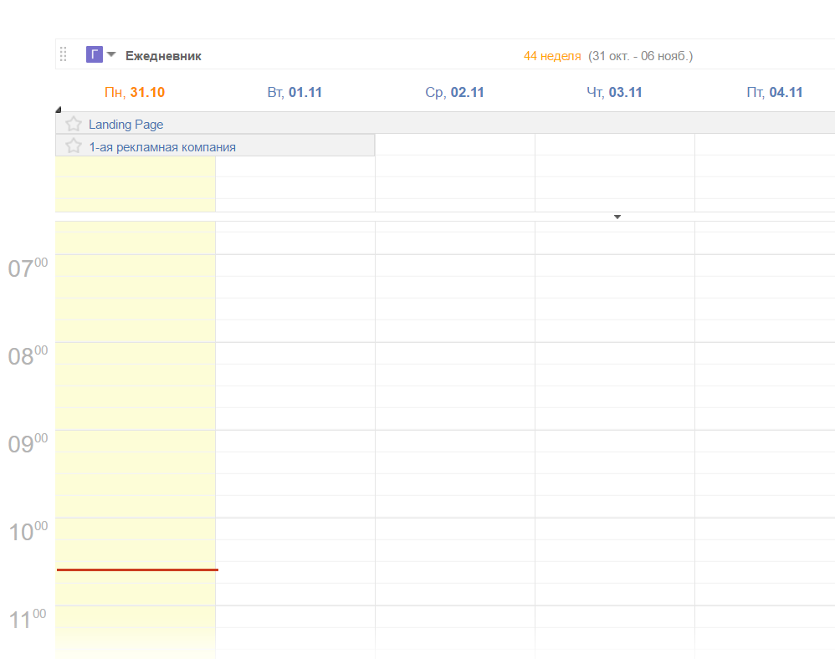The height and width of the screenshot is (659, 835).
Task: Open the 1-ая рекламная компания task
Action: pos(162,147)
